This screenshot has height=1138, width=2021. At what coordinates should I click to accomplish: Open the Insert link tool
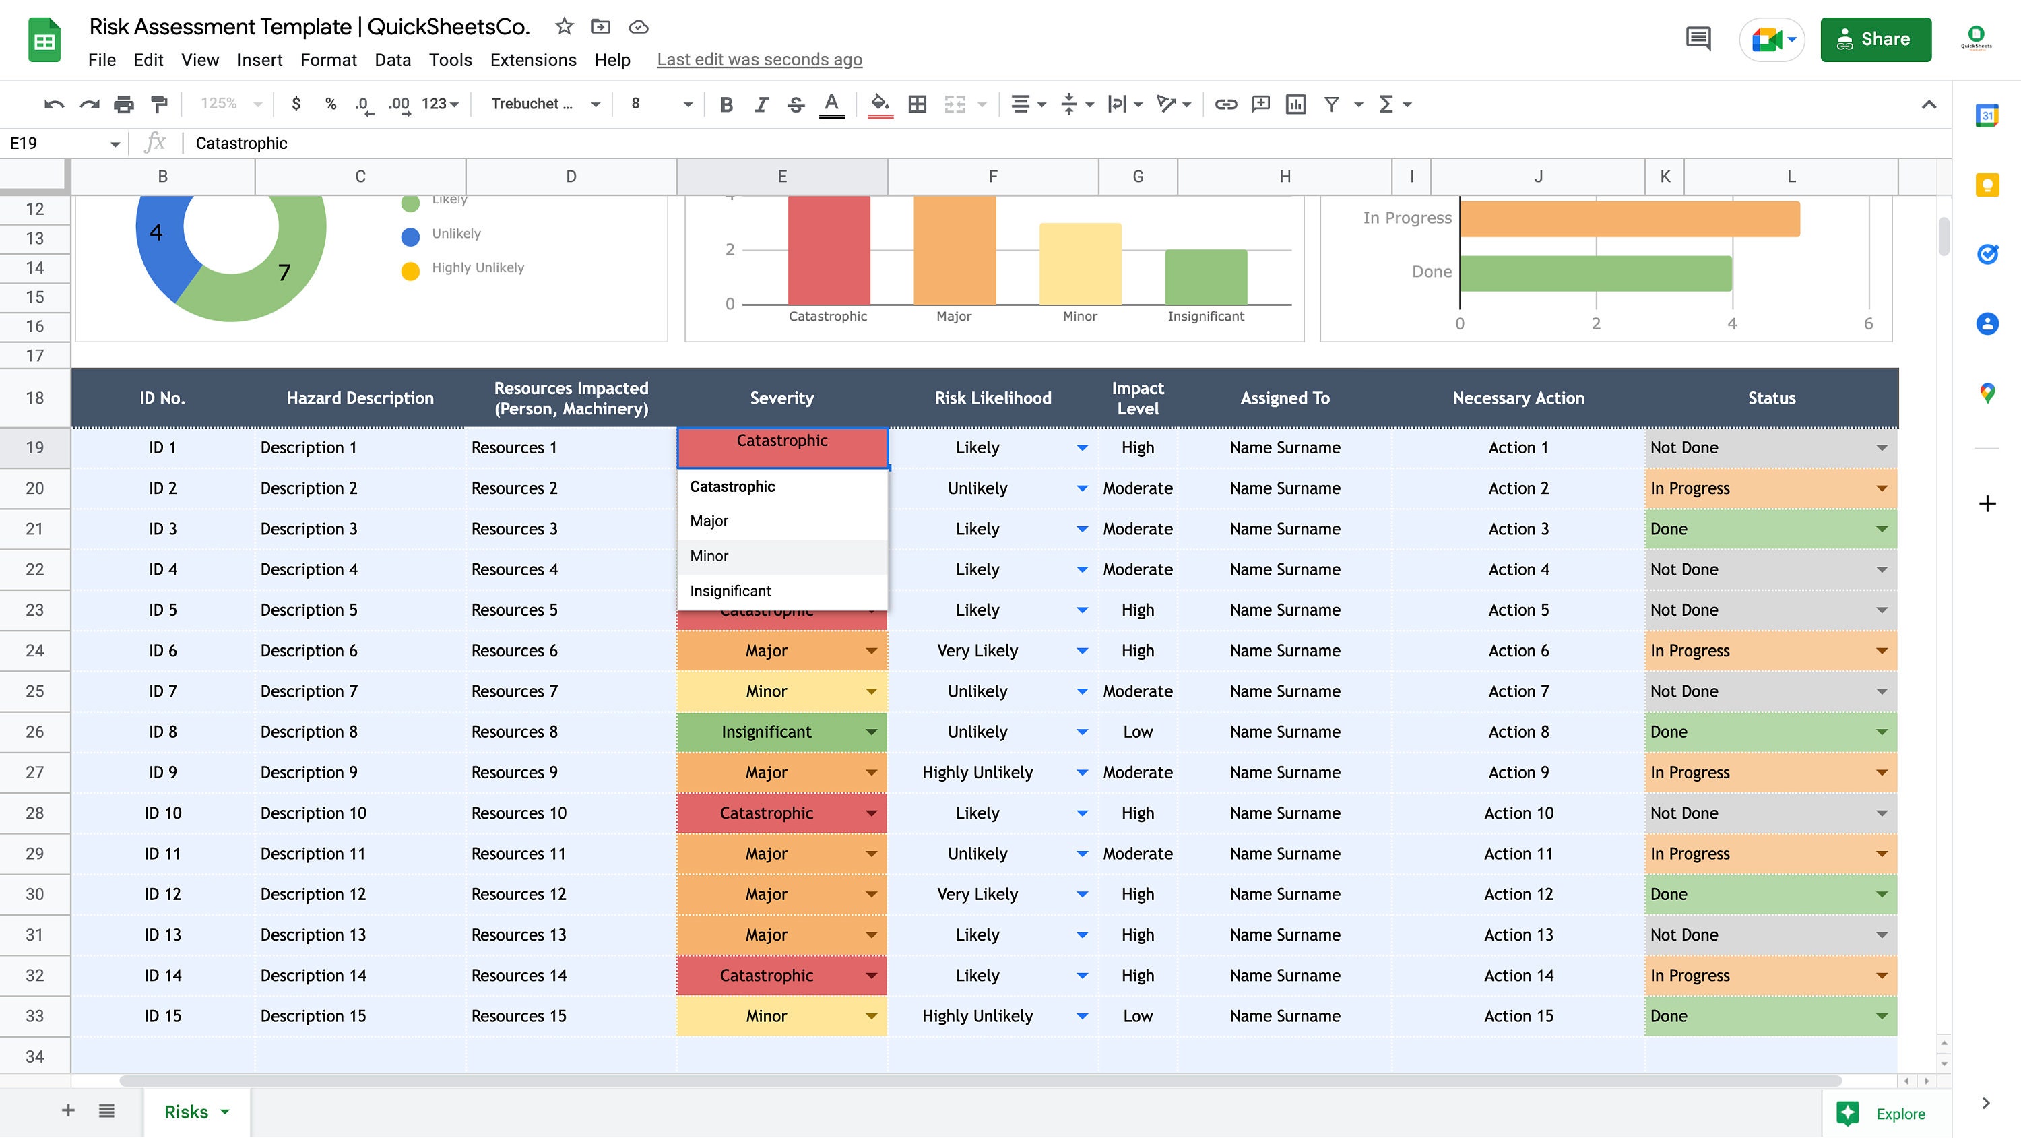pyautogui.click(x=1225, y=103)
